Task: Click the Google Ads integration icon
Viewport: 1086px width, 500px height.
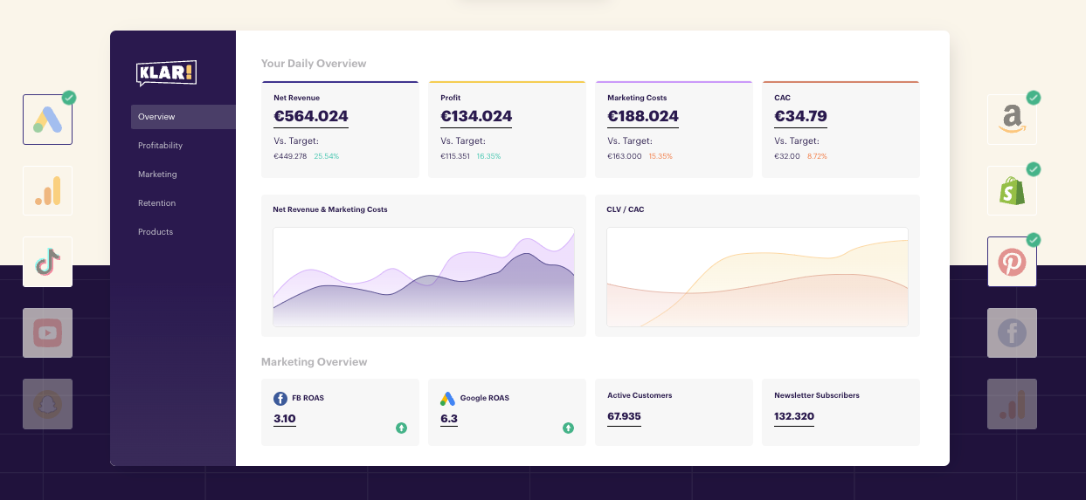Action: [47, 120]
